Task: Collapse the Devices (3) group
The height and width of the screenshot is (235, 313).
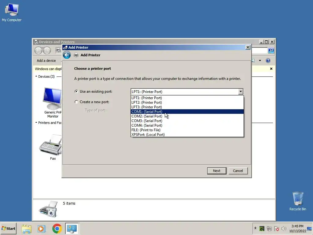Action: point(36,76)
